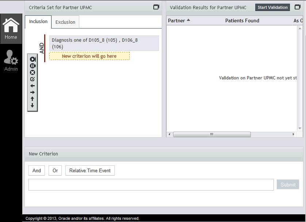Maximize the Validation Results panel

click(297, 7)
